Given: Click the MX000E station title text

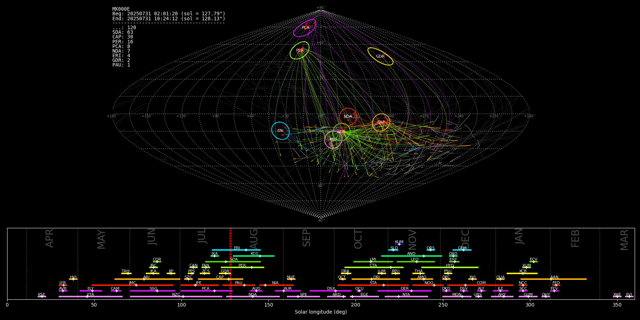Looking at the screenshot, I should [x=121, y=9].
